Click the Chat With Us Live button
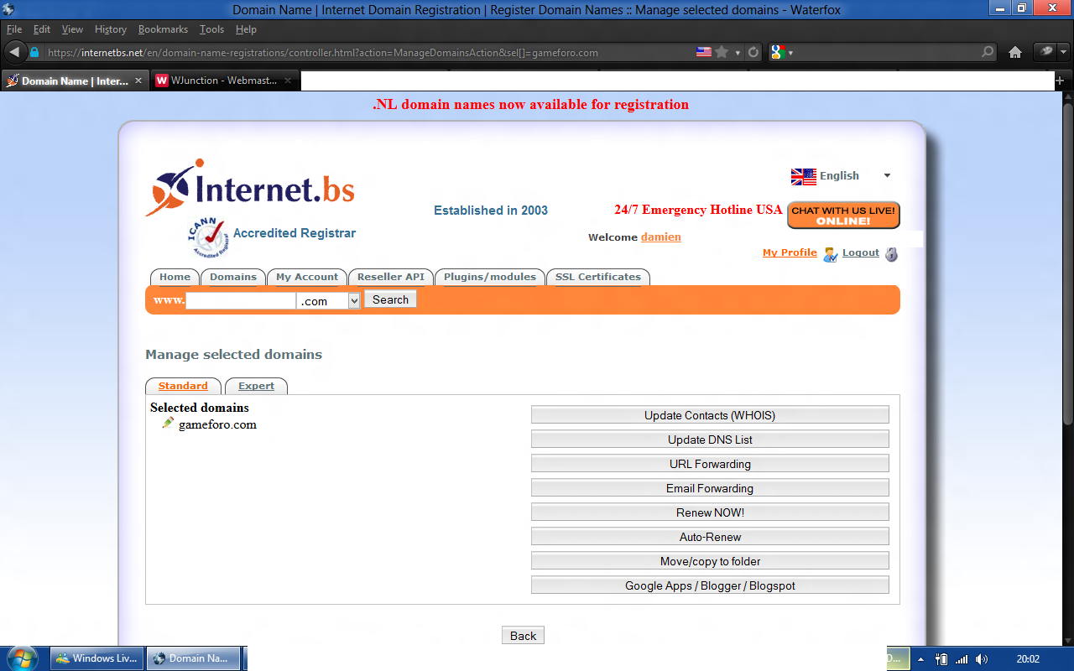The width and height of the screenshot is (1074, 671). click(843, 215)
